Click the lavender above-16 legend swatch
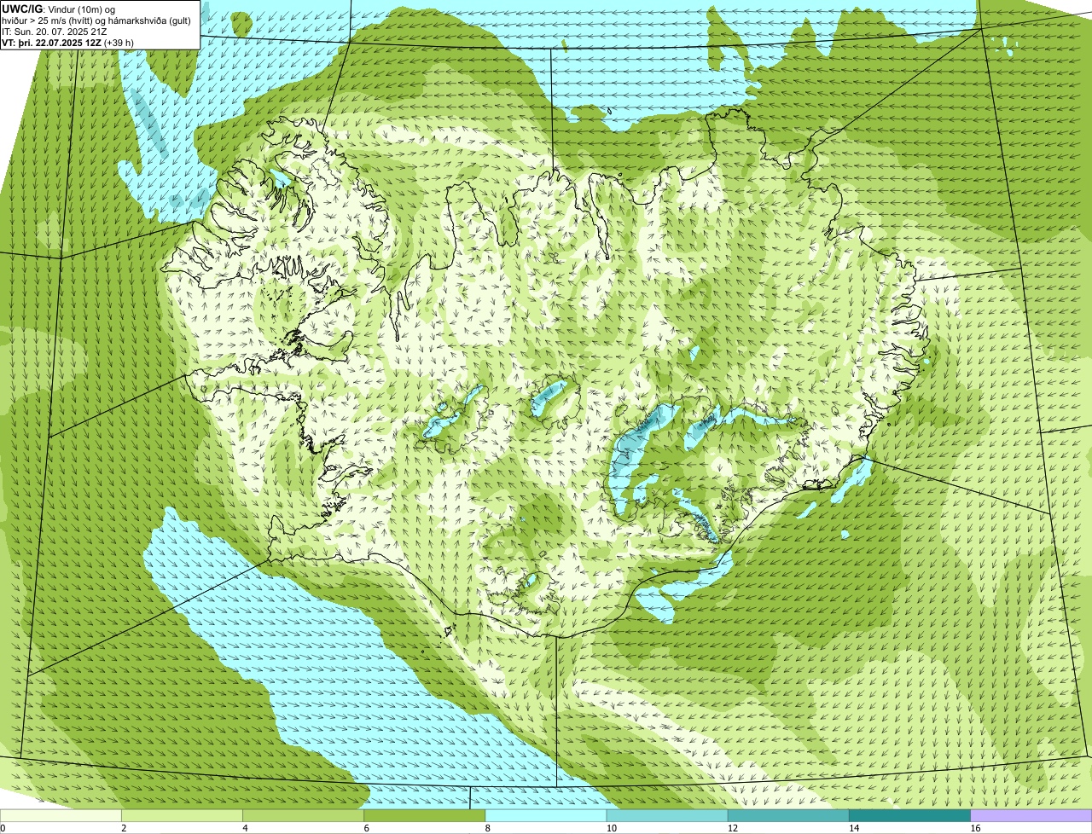Screen dimensions: 1092x834 [1031, 816]
